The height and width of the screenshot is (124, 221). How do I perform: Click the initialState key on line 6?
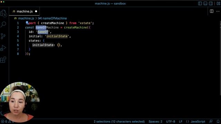coord(43,45)
